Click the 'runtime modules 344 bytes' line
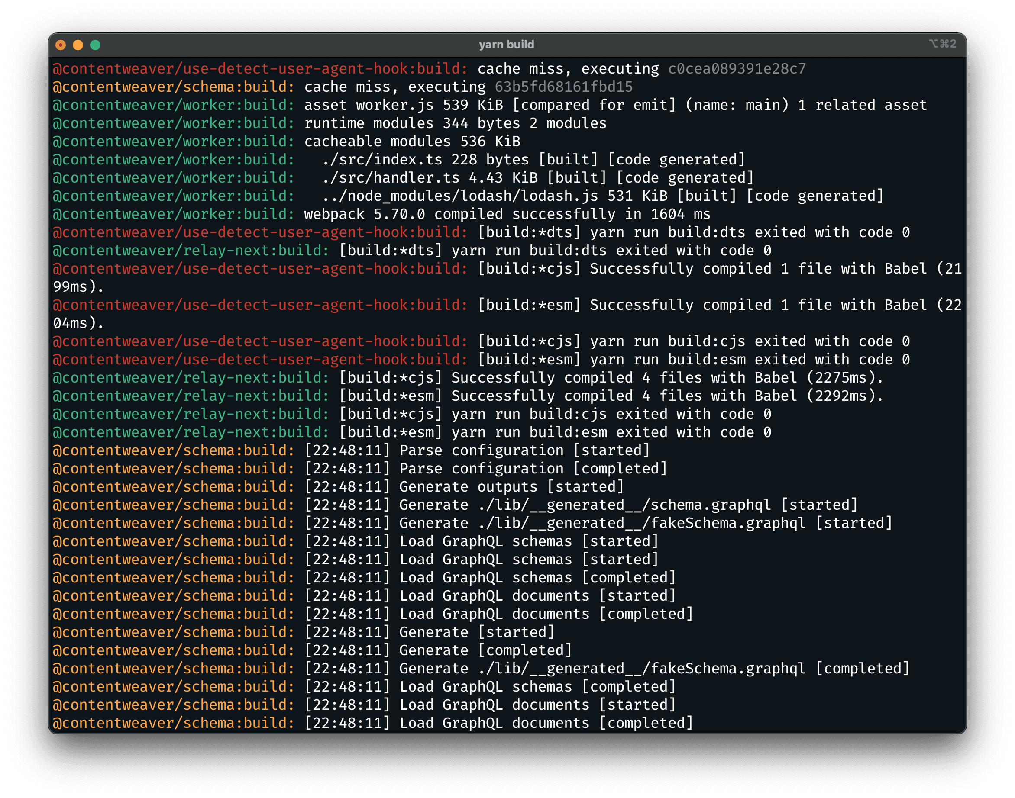The width and height of the screenshot is (1015, 798). pos(412,123)
